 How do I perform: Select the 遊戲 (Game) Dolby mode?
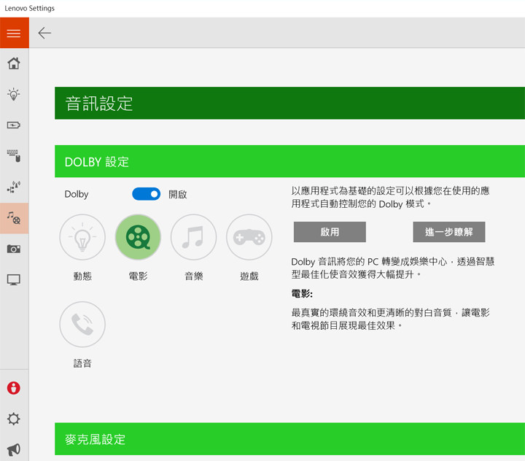point(249,237)
